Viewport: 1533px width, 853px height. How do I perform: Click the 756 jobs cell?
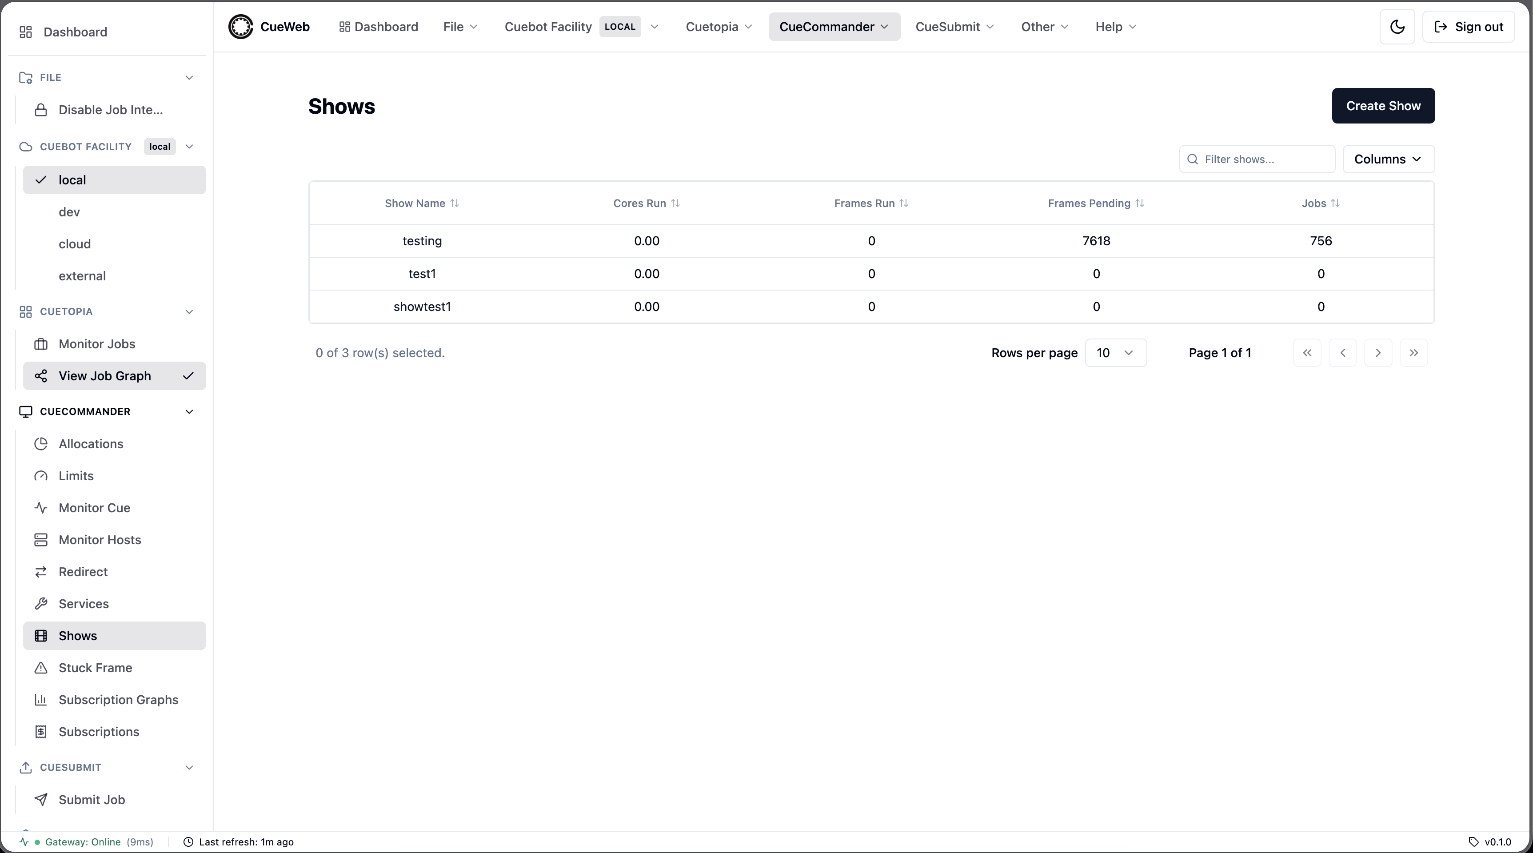[1321, 241]
